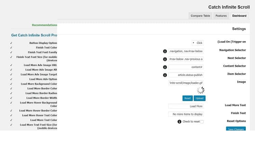Click Load More Adv Option text
The image size is (255, 153).
[43, 79]
